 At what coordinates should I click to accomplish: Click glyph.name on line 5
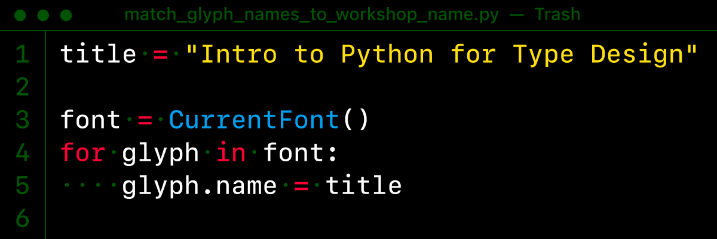[x=200, y=188]
